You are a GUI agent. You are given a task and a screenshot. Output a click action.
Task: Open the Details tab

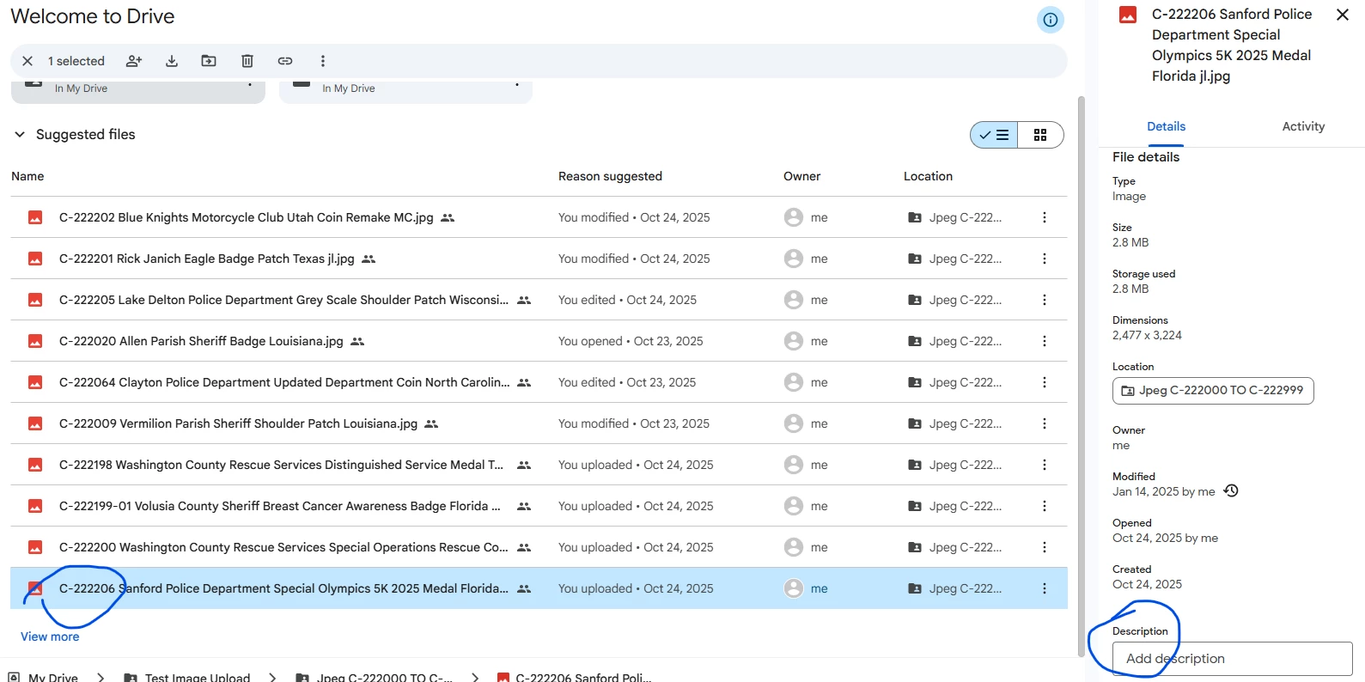[1166, 126]
